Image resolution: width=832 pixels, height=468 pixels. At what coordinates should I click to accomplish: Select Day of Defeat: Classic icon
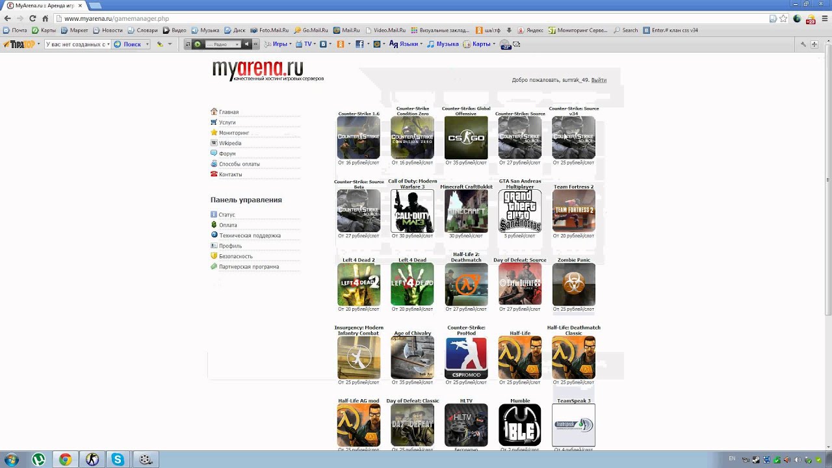[x=412, y=425]
